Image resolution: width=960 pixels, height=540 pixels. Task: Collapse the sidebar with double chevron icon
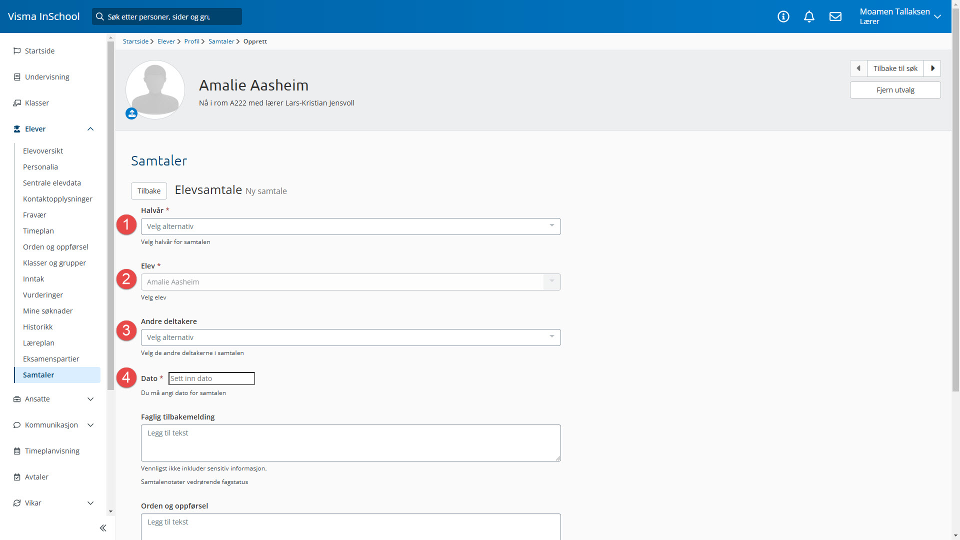[x=103, y=528]
